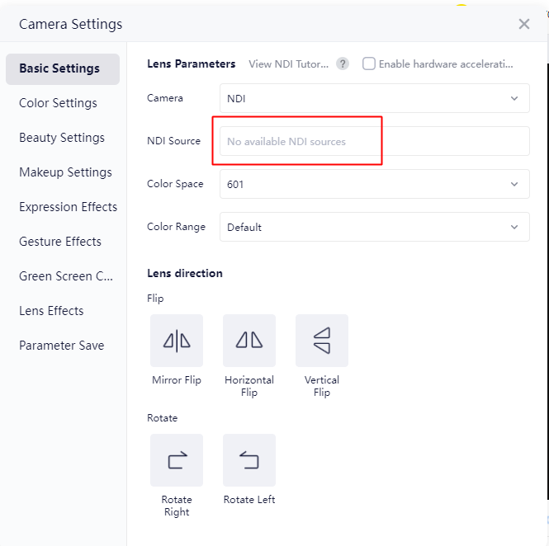Open Gesture Effects settings
Image resolution: width=549 pixels, height=546 pixels.
click(60, 242)
